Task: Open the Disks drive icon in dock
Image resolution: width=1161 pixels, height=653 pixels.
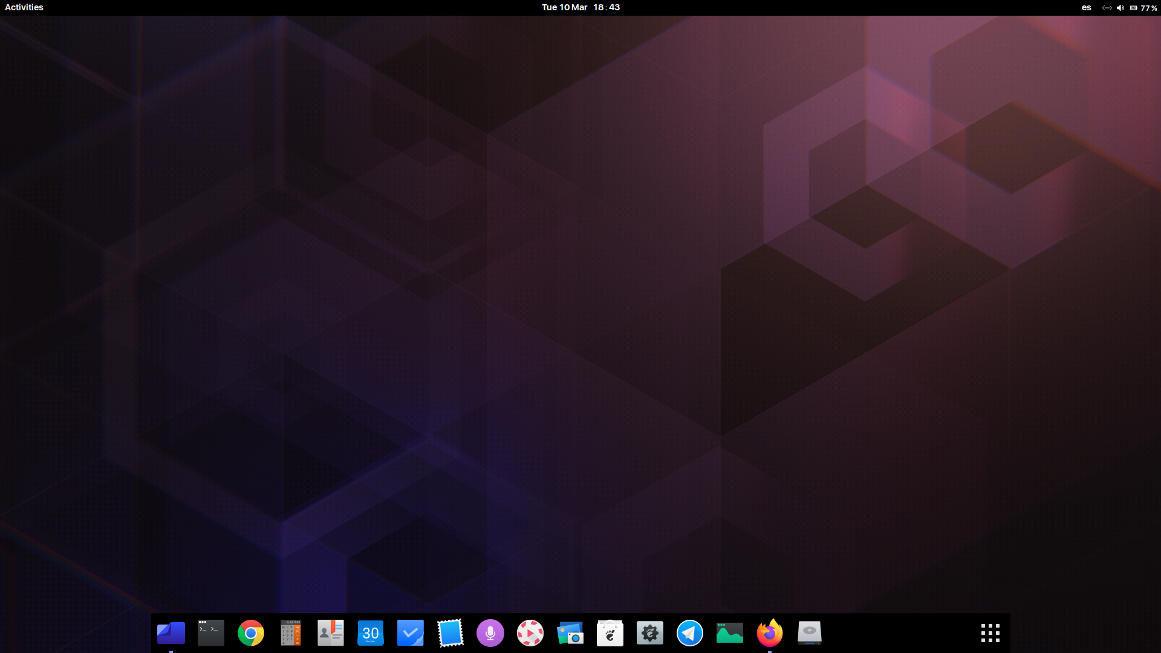Action: 810,633
